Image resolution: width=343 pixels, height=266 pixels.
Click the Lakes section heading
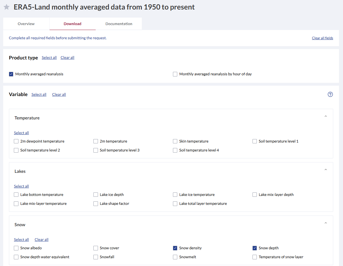[20, 171]
